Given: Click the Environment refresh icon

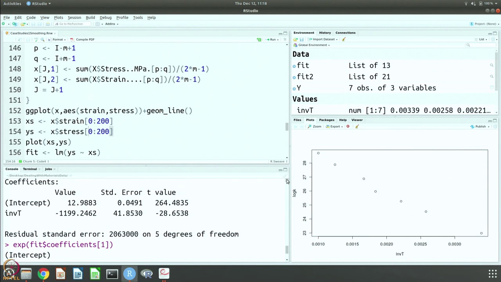Looking at the screenshot, I should click(493, 39).
